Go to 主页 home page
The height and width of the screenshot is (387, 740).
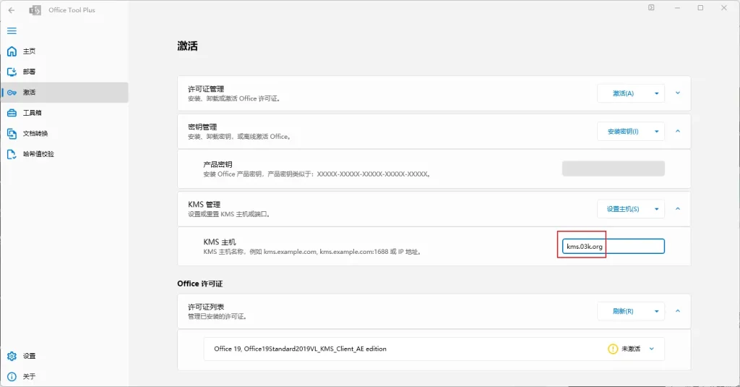tap(64, 51)
